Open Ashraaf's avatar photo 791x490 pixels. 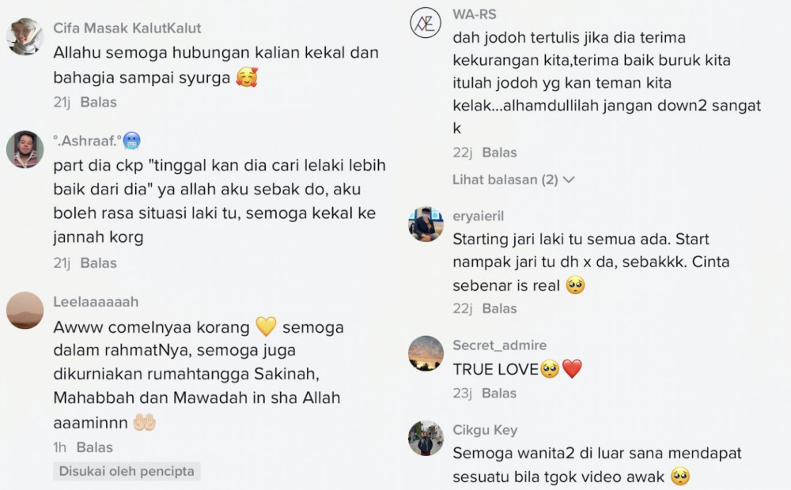tap(25, 149)
